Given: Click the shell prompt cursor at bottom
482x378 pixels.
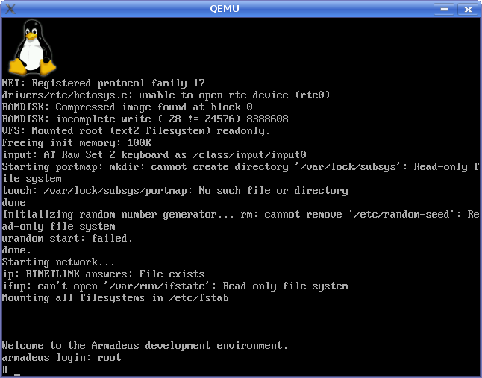Looking at the screenshot, I should 17,371.
